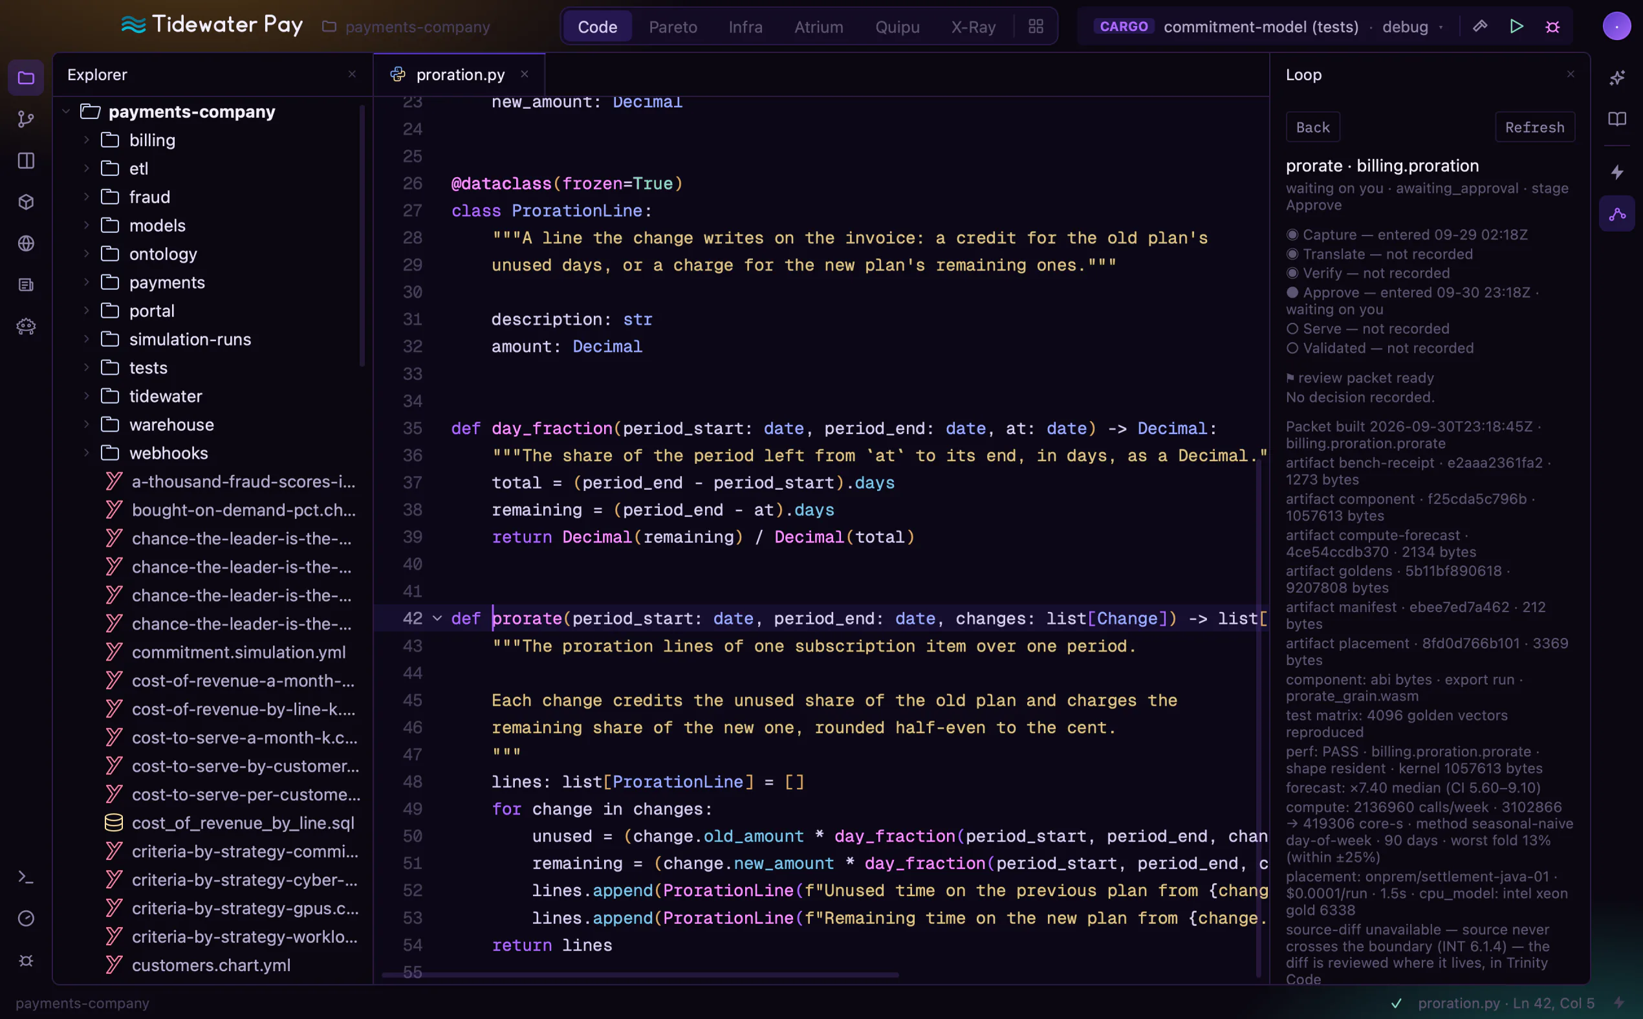Viewport: 1643px width, 1019px height.
Task: Open the source control branch icon
Action: (26, 119)
